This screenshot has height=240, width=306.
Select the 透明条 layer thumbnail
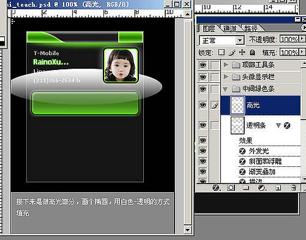click(237, 125)
